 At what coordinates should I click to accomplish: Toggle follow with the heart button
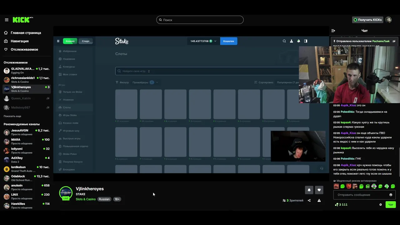(319, 190)
